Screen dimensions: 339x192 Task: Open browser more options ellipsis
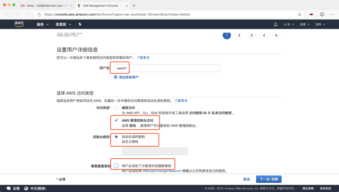coord(332,14)
